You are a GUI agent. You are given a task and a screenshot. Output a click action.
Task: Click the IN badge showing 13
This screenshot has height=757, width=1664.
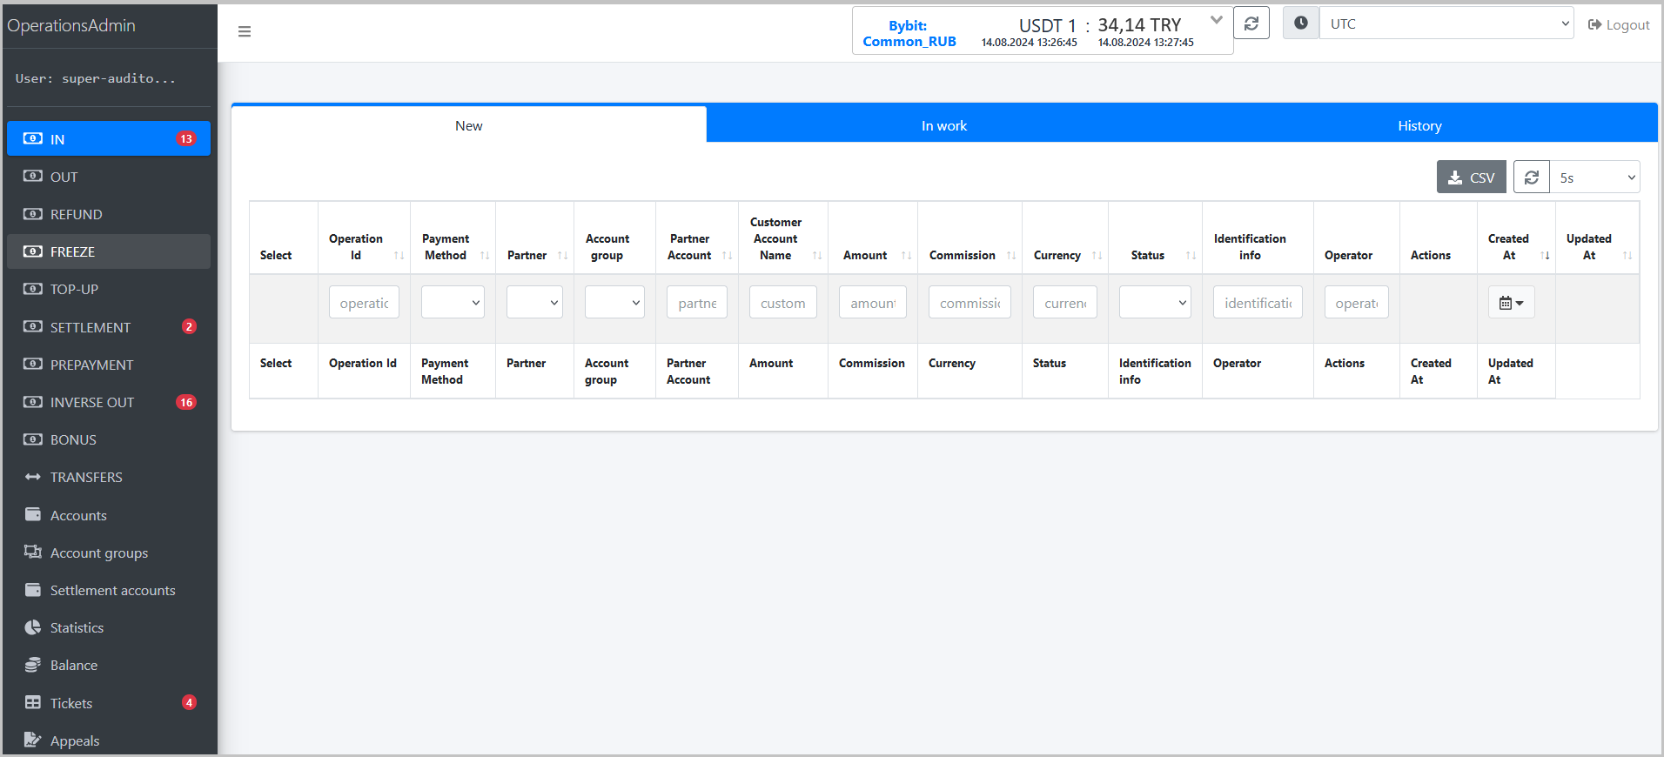click(x=186, y=139)
